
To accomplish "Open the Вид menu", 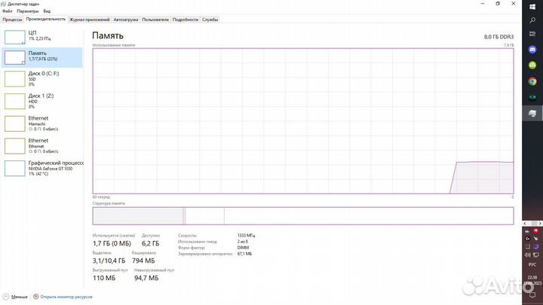I will tap(47, 11).
